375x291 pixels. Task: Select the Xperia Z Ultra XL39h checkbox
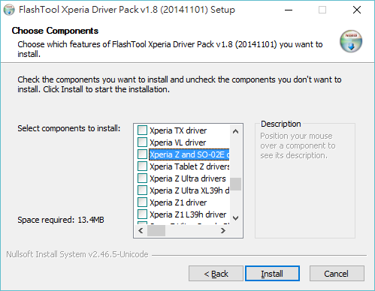[x=142, y=190]
